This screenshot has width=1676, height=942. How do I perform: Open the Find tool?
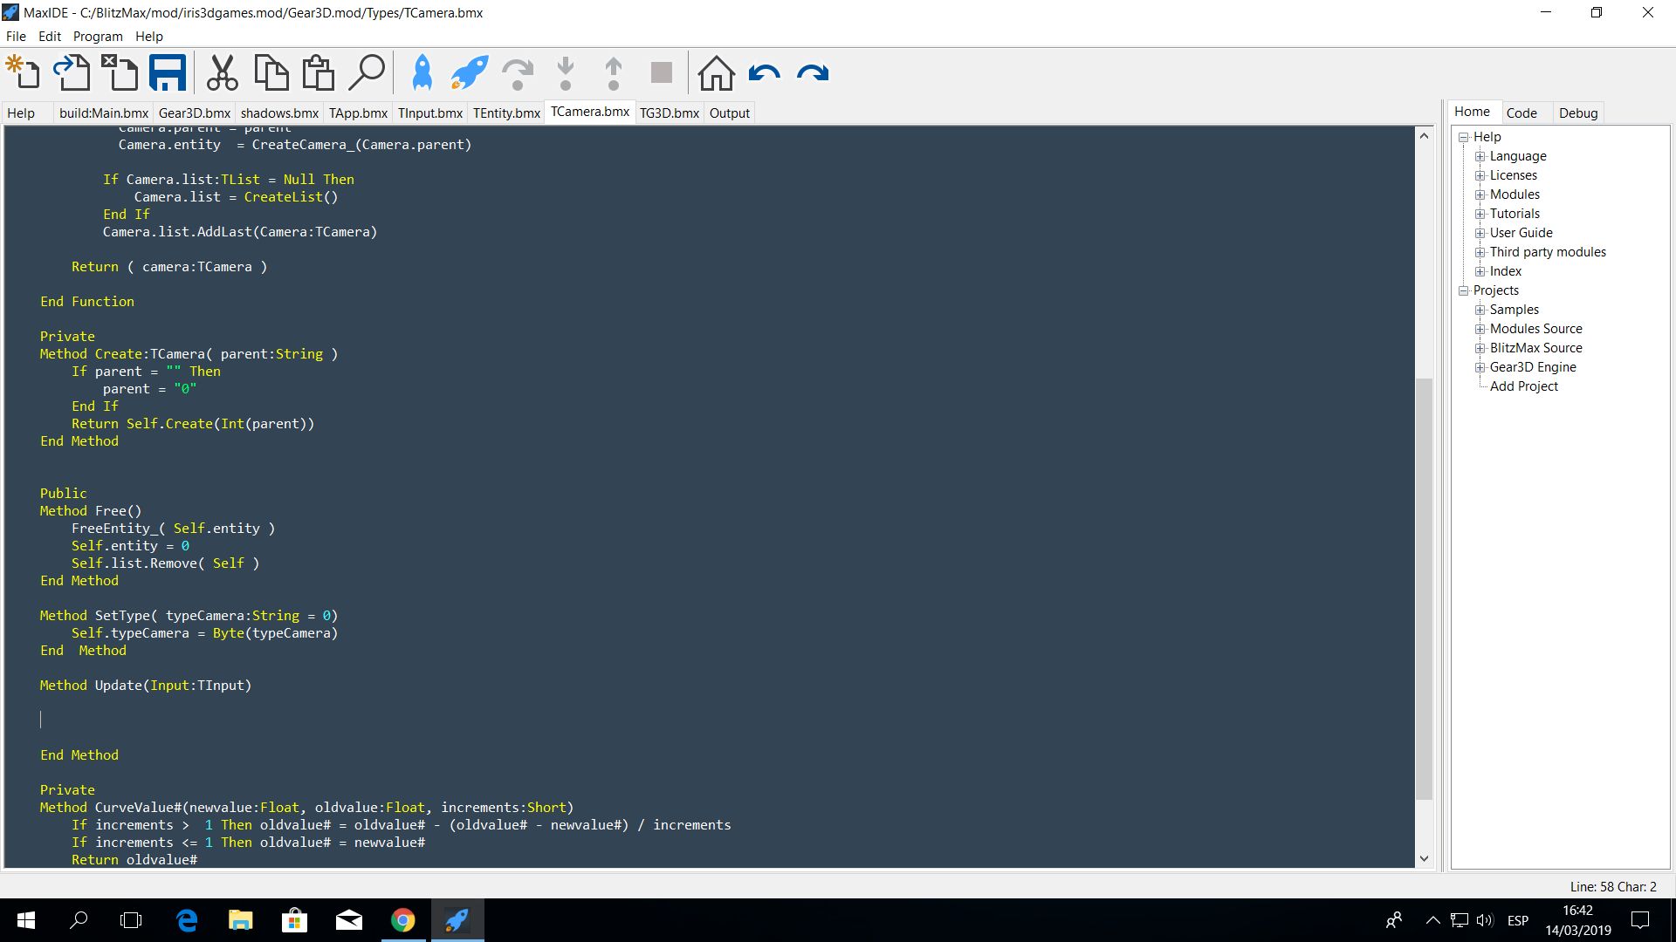coord(367,73)
